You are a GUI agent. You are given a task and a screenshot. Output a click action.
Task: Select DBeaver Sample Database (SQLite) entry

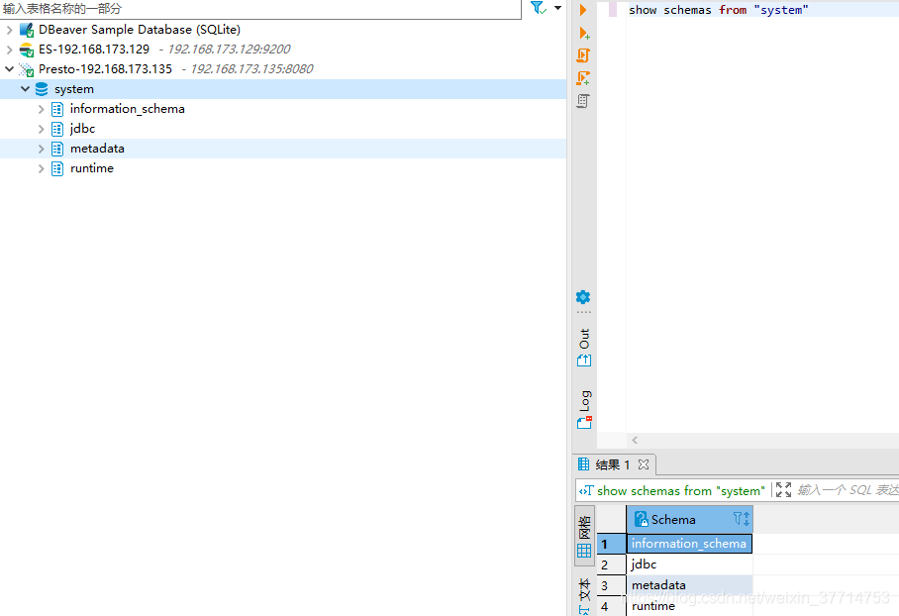(140, 30)
